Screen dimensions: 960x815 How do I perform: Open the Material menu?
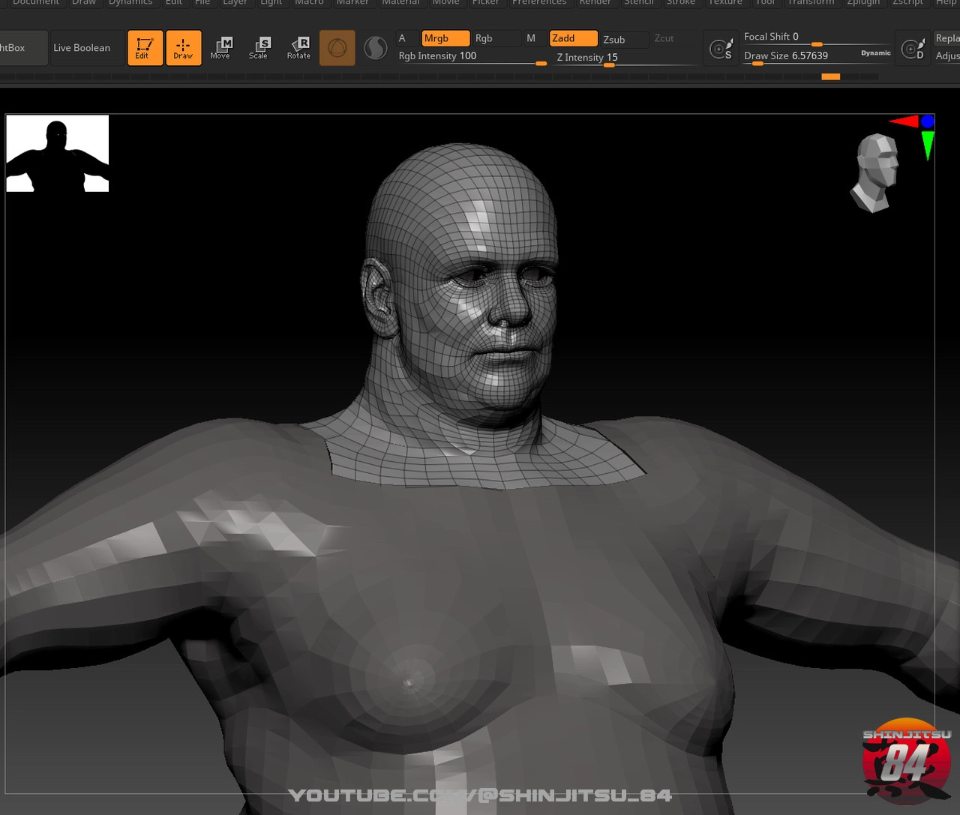tap(400, 3)
